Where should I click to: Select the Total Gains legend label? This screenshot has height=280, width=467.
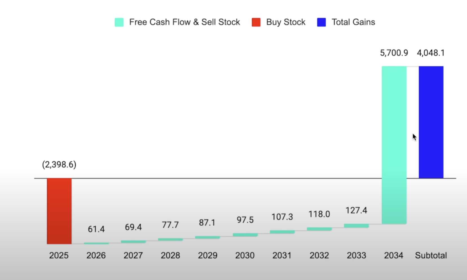tap(353, 22)
